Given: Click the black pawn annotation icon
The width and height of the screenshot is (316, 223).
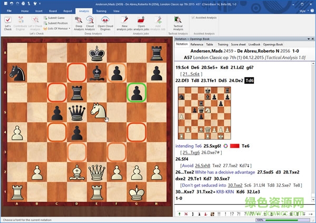Looking at the screenshot, I should pos(199,214).
